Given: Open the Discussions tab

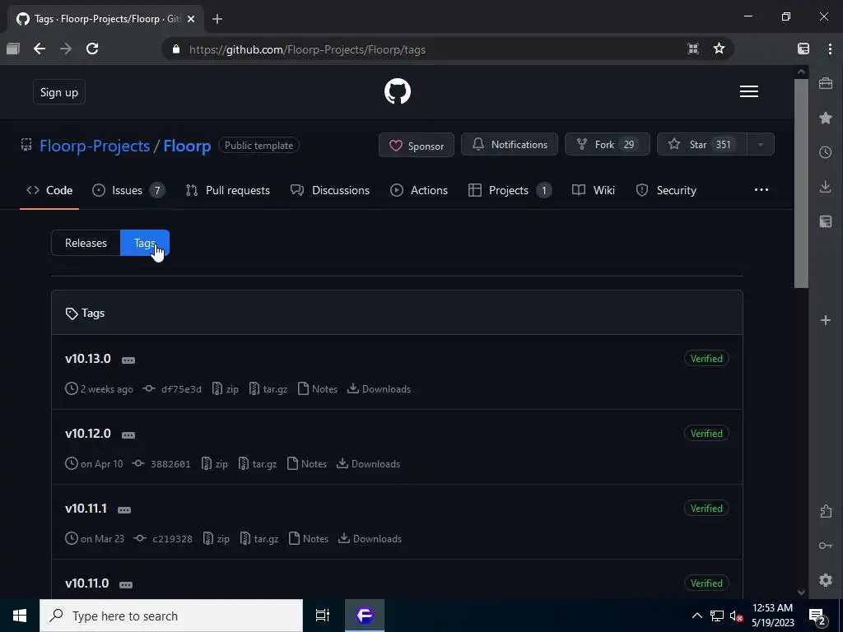Looking at the screenshot, I should 329,190.
